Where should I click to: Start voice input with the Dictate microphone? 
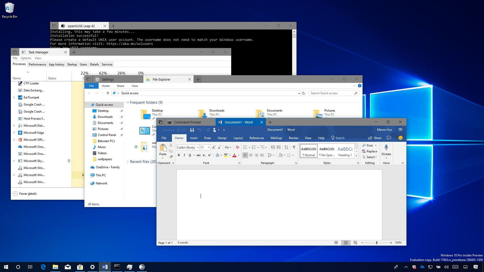coord(386,150)
